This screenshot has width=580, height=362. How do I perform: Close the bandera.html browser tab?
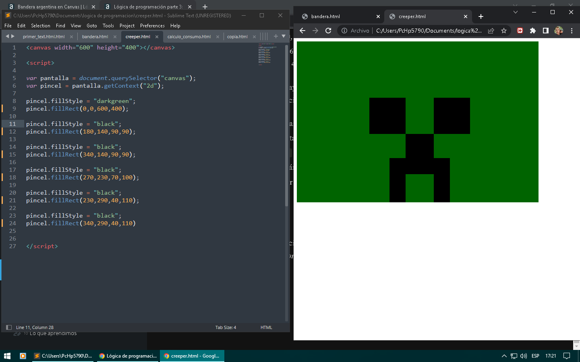[x=378, y=16]
